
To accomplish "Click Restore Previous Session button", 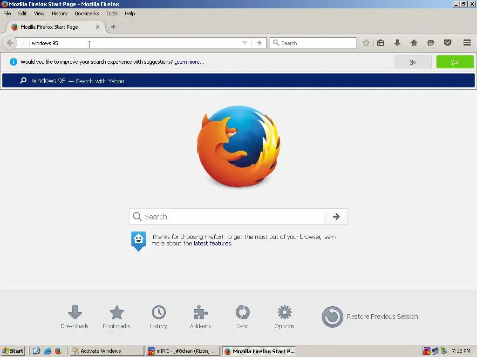I will pos(370,317).
